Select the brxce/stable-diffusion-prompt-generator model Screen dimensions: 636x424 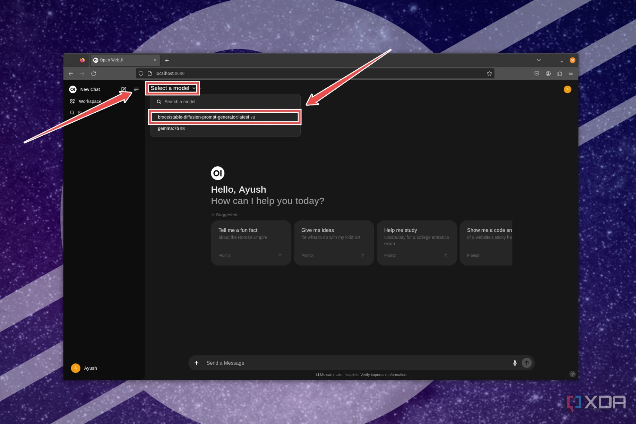[224, 117]
